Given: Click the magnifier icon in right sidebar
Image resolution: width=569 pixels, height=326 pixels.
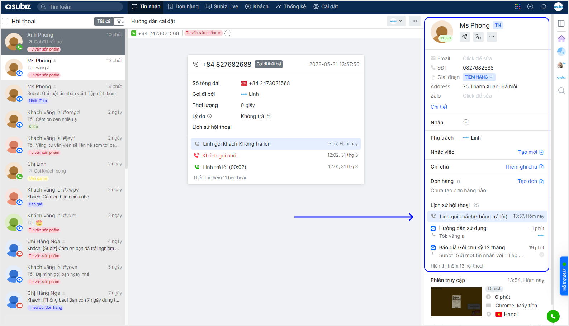Looking at the screenshot, I should click(561, 90).
